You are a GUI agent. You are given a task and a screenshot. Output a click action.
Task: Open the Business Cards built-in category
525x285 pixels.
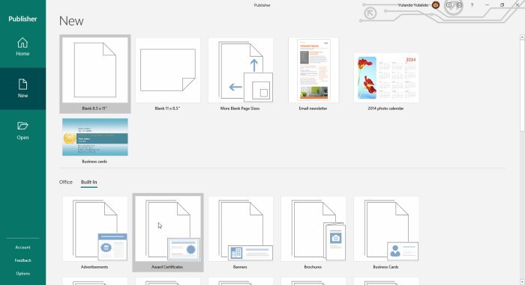click(386, 233)
